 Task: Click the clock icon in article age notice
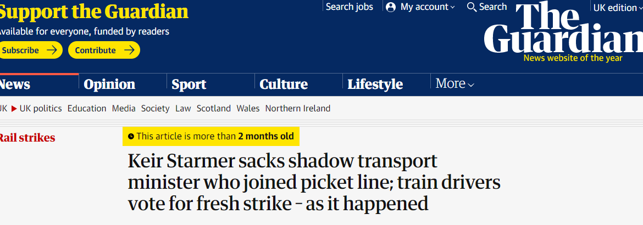click(131, 136)
